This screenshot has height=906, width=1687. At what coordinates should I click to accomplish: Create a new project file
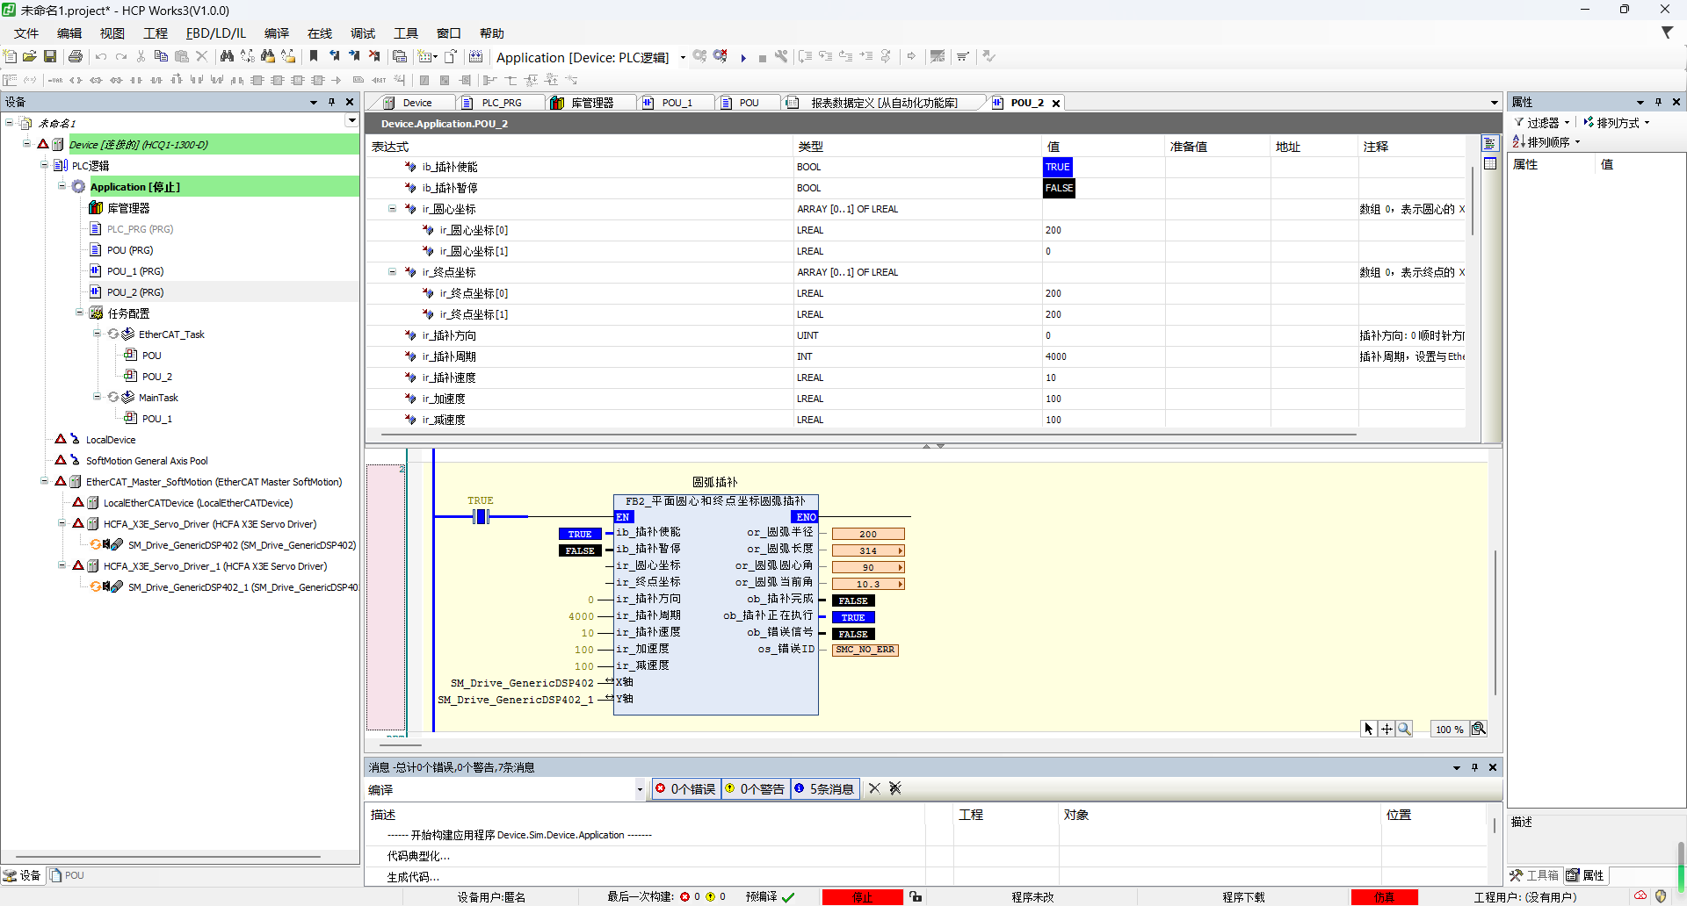click(x=10, y=56)
